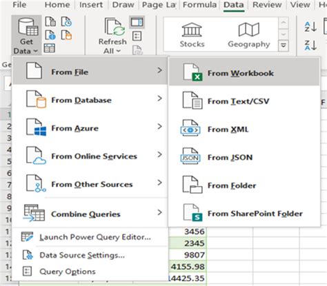Open Data Source Settings
Image resolution: width=327 pixels, height=286 pixels.
click(90, 255)
